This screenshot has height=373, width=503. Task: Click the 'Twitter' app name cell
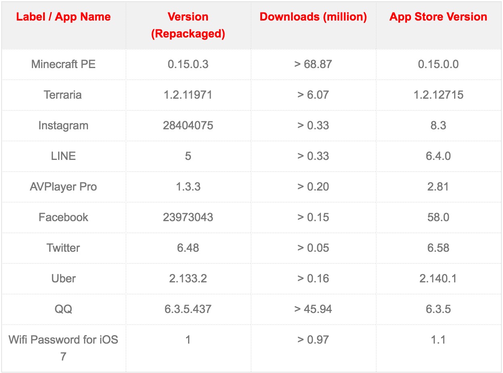(63, 248)
